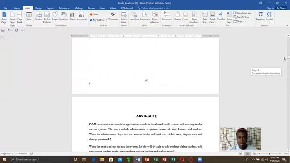Open the Screenshot menu
Image resolution: width=290 pixels, height=163 pixels.
tap(82, 18)
